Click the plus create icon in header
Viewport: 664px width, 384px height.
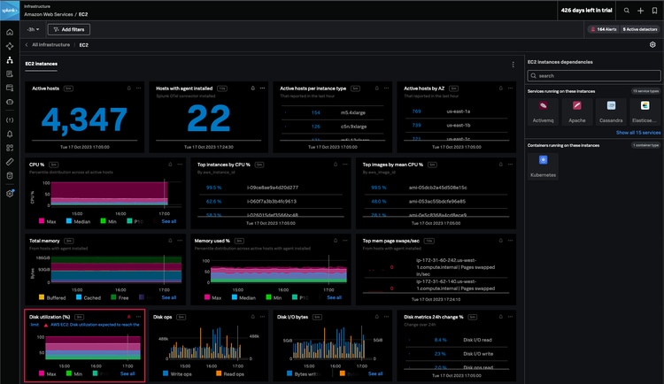click(x=640, y=11)
